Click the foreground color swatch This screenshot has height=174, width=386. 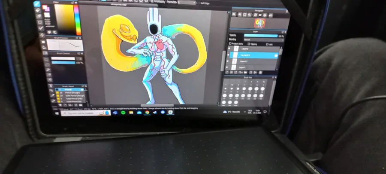45,8
